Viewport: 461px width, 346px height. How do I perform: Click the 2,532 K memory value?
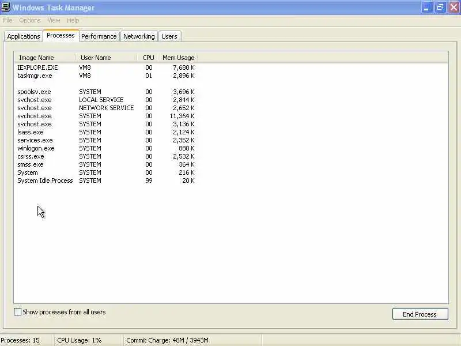184,156
